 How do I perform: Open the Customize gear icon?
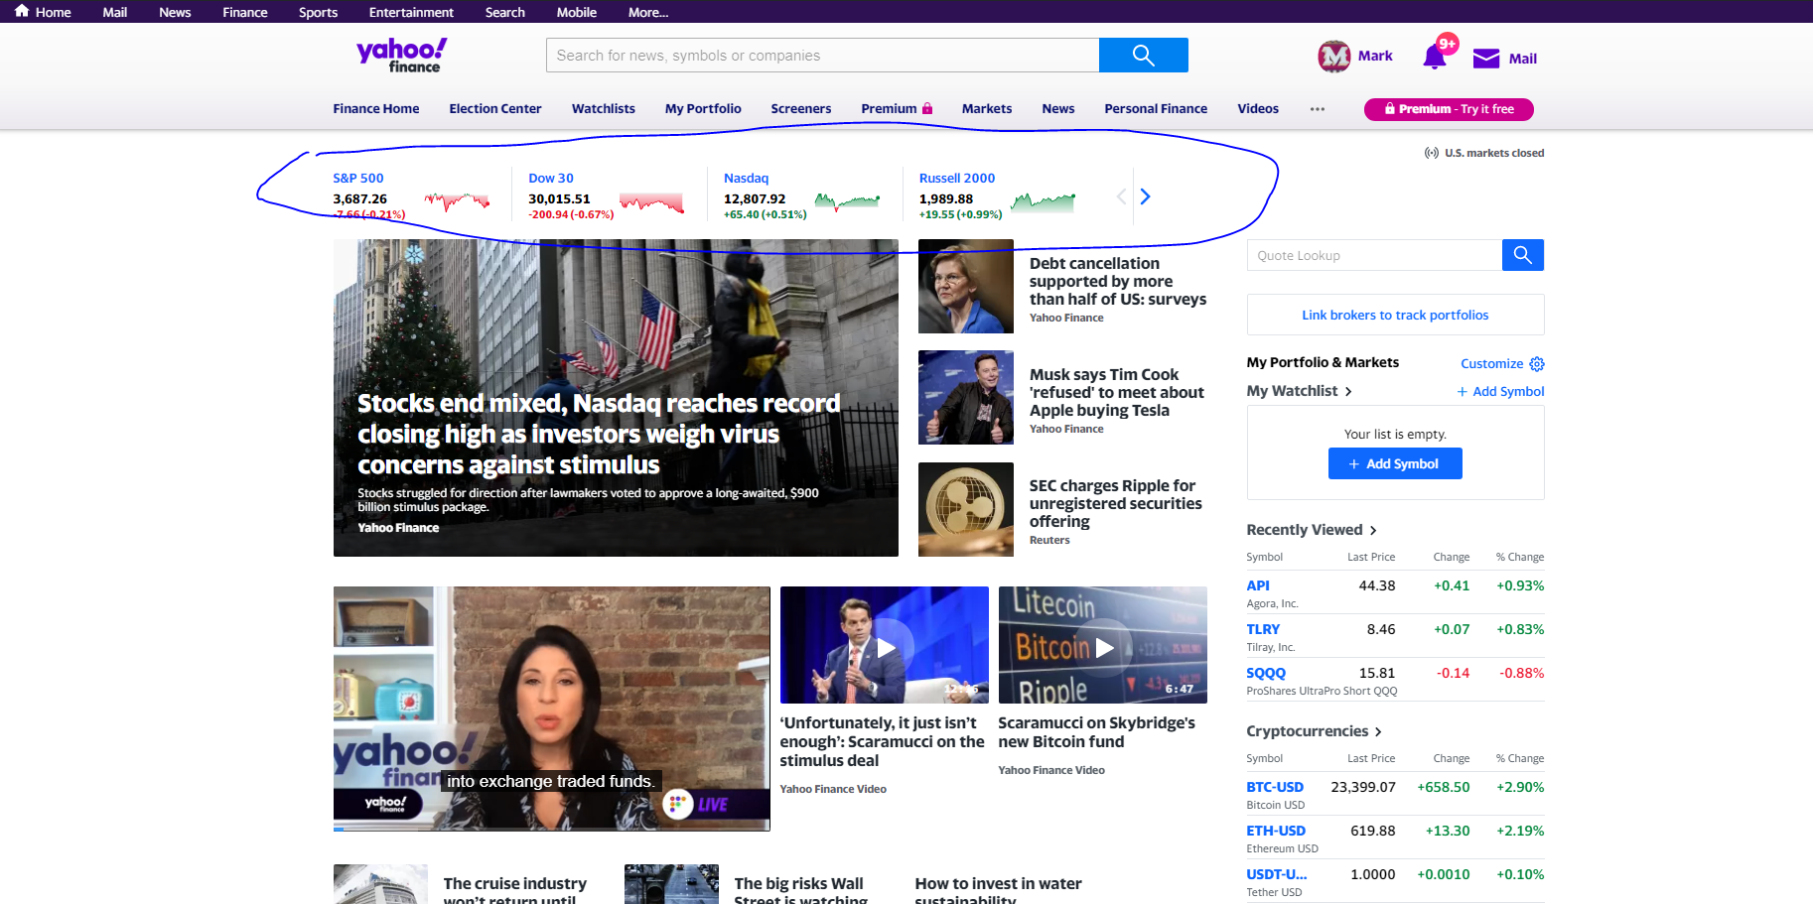pos(1537,364)
